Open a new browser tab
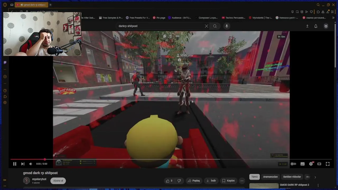338x190 pixels. tap(50, 5)
